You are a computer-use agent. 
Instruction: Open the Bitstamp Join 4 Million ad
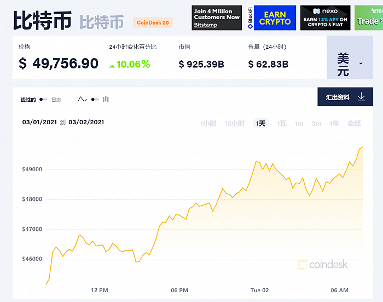[x=217, y=18]
